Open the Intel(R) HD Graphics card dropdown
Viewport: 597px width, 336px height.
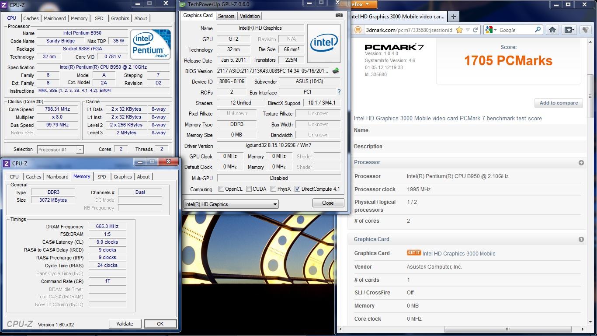(x=231, y=204)
